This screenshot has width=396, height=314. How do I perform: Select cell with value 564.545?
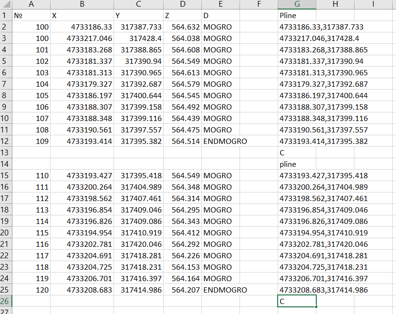182,96
